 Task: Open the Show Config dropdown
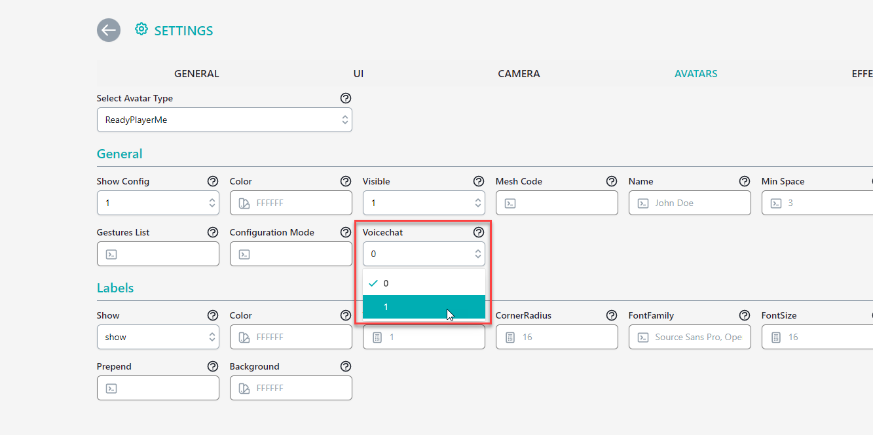tap(158, 203)
